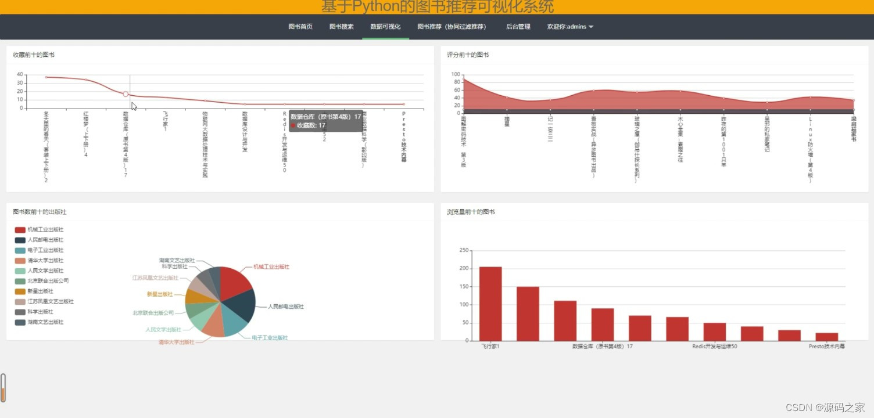
Task: Toggle 电子工业出版社 legend entry
Action: tap(40, 250)
